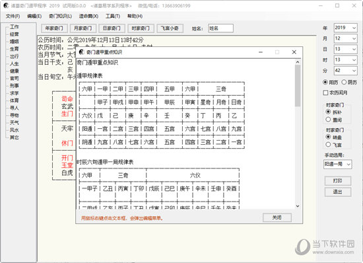Open the 时 dropdown showing 13
Screen dimensions: 363x263
(x=345, y=59)
